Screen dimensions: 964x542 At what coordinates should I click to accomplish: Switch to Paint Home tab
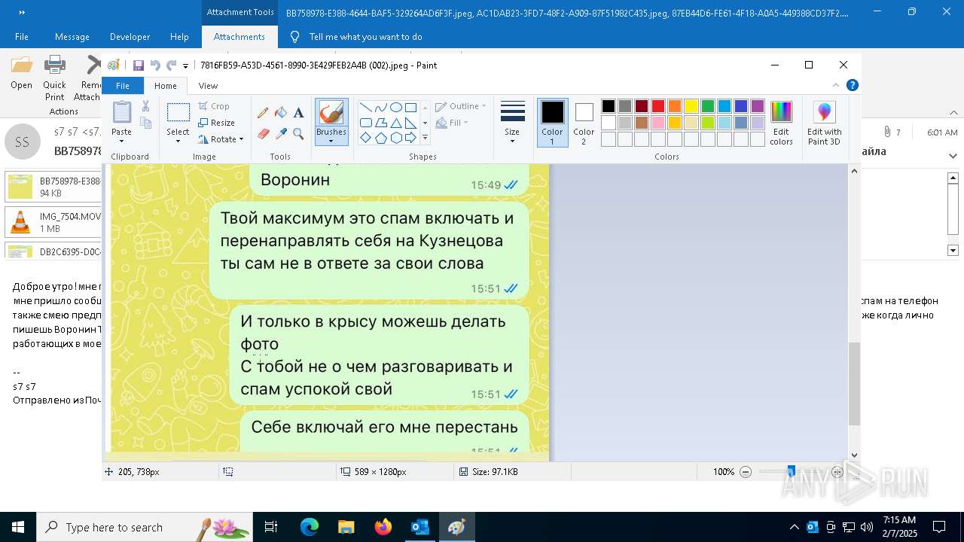(x=165, y=86)
